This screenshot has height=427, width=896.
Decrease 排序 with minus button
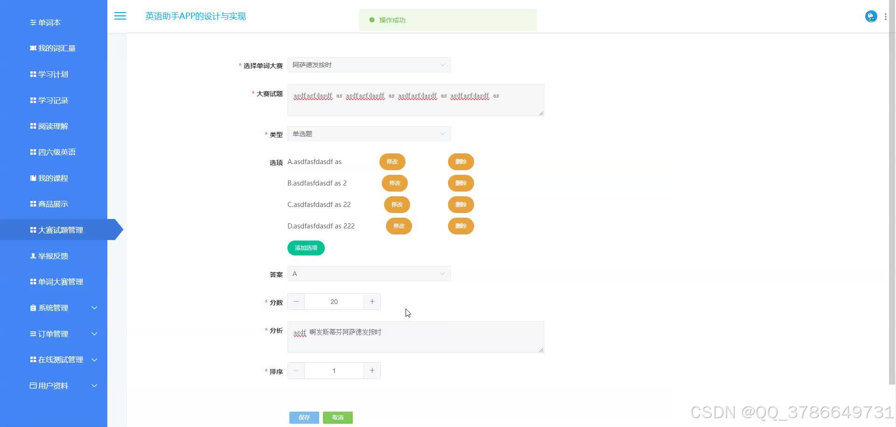click(x=296, y=371)
